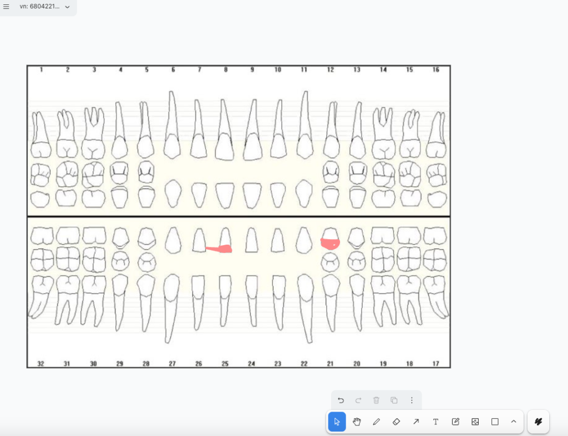Viewport: 568px width, 436px height.
Task: Open the hamburger main menu
Action: (x=7, y=7)
